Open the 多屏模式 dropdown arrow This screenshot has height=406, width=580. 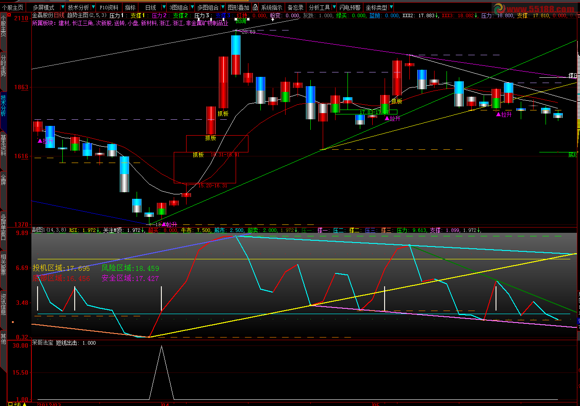click(62, 8)
